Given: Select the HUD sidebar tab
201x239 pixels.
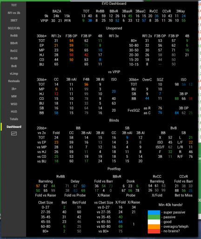Looking at the screenshot, I should [x=14, y=112].
